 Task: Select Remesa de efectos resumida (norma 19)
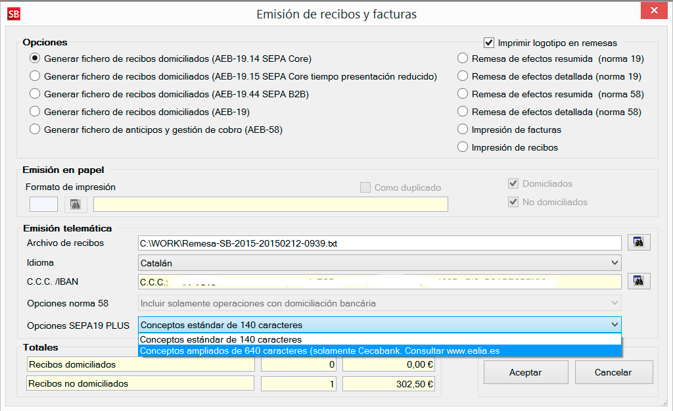point(463,59)
